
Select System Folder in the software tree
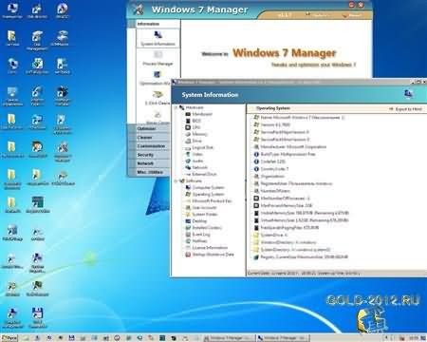tap(202, 215)
